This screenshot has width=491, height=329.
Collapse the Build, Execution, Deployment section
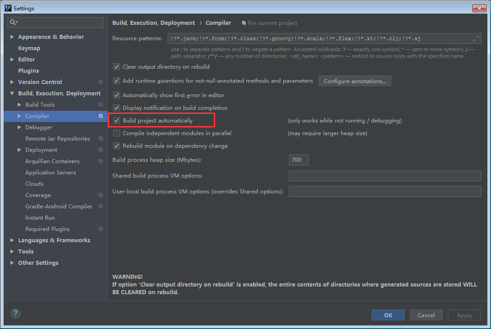[x=11, y=93]
